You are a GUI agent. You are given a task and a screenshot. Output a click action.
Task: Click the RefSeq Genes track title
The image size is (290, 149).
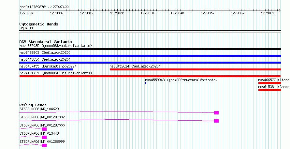click(x=33, y=105)
